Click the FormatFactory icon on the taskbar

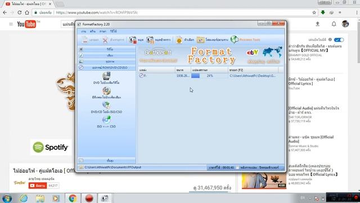pos(105,198)
